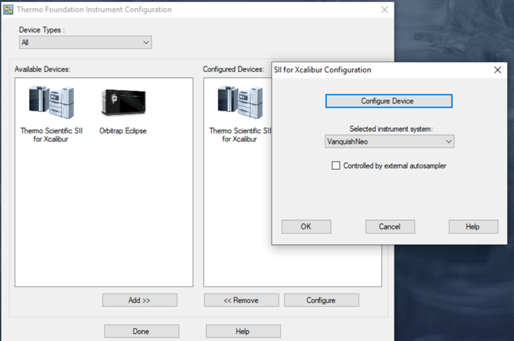Viewport: 514px width, 341px height.
Task: Close the Thermo Foundation Instrument Configuration window
Action: tap(385, 10)
